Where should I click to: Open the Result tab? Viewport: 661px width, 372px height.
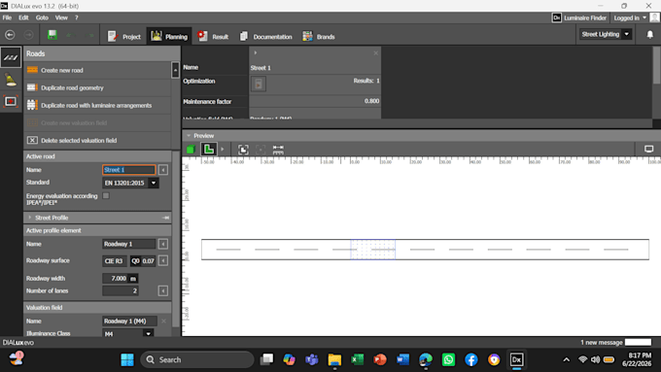point(213,37)
